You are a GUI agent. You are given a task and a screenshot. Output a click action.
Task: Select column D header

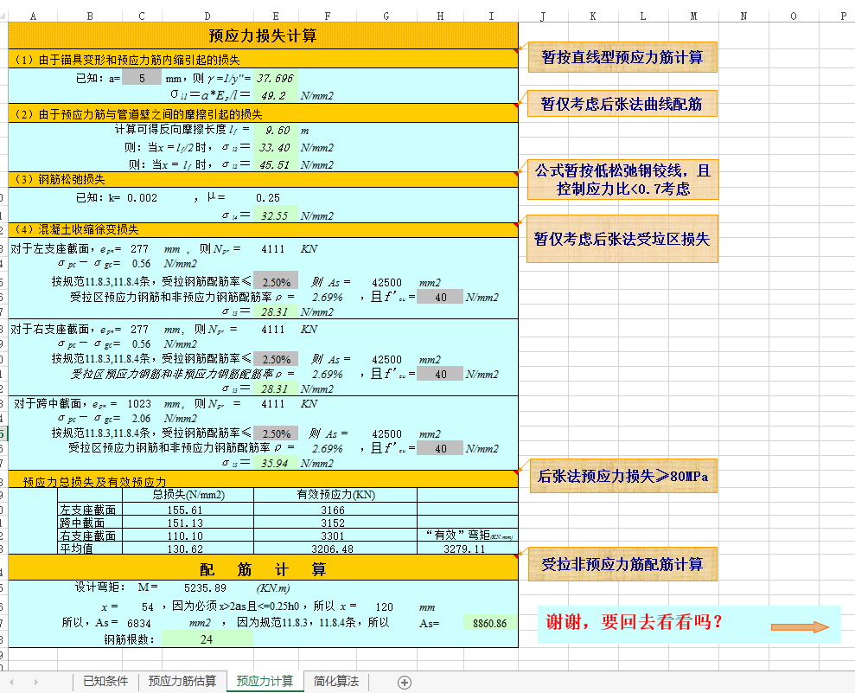tap(207, 16)
